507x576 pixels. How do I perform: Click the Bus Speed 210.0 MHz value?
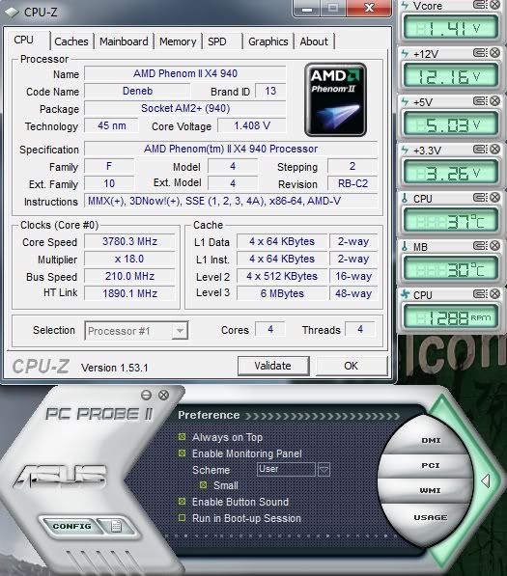[x=129, y=276]
